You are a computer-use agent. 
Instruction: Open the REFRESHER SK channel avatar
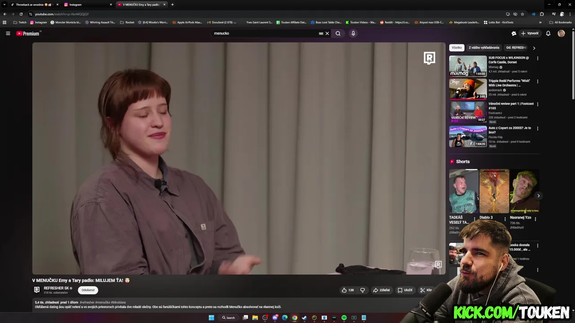(37, 290)
